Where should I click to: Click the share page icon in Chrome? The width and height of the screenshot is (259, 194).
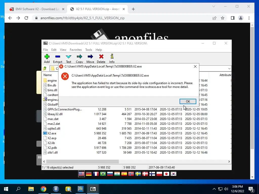pyautogui.click(x=214, y=18)
